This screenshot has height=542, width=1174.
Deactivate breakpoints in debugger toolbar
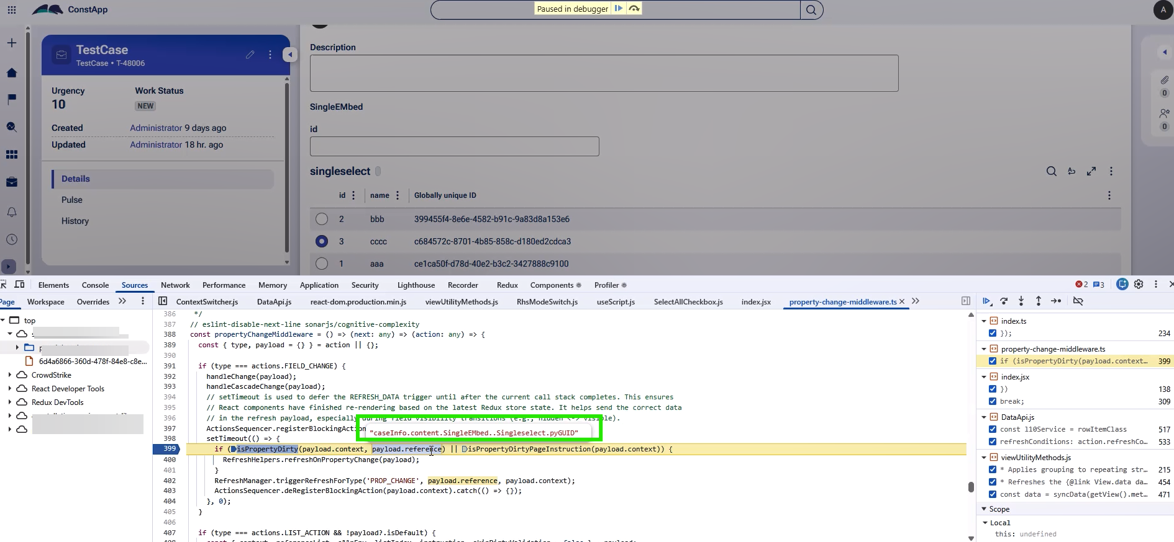[1078, 301]
